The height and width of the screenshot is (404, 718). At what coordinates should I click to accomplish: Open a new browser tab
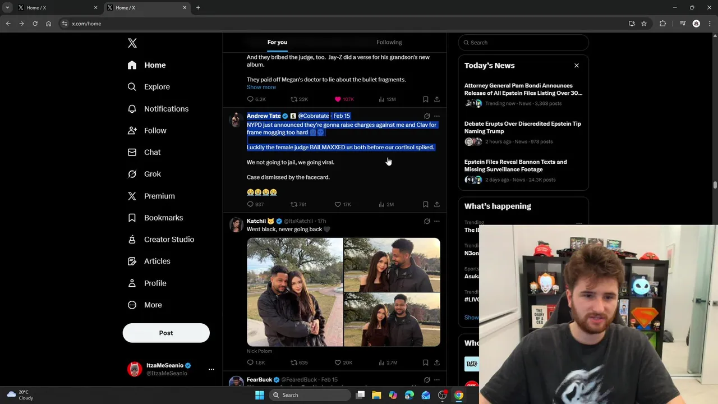coord(198,7)
